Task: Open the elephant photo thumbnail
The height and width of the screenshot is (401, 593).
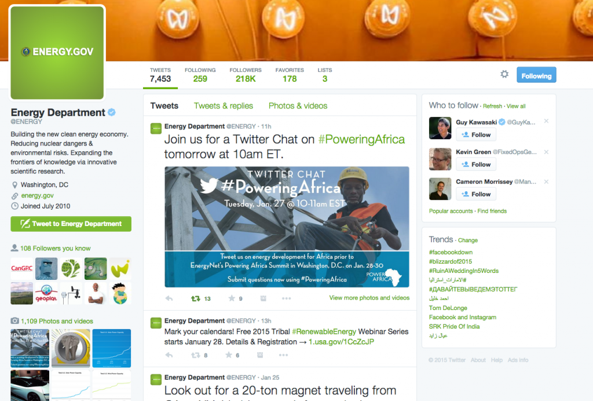Action: coord(71,348)
